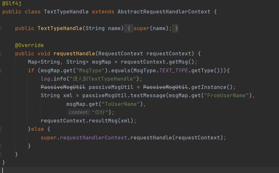The image size is (279, 173).
Task: Click the first struck-through PassiveMsgUtil type name
Action: [63, 87]
